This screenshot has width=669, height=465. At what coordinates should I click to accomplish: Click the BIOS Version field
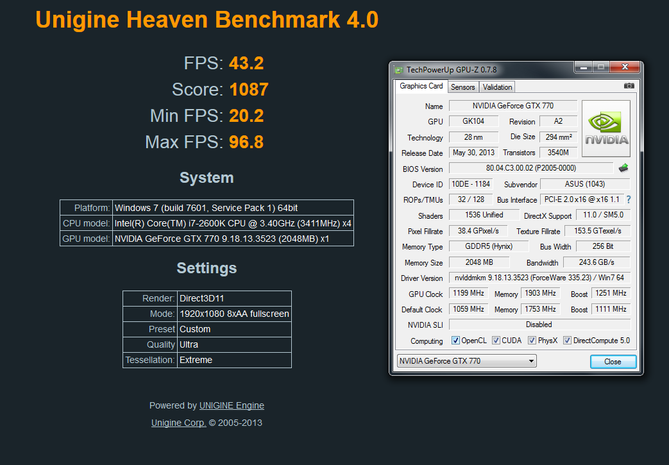pos(530,168)
